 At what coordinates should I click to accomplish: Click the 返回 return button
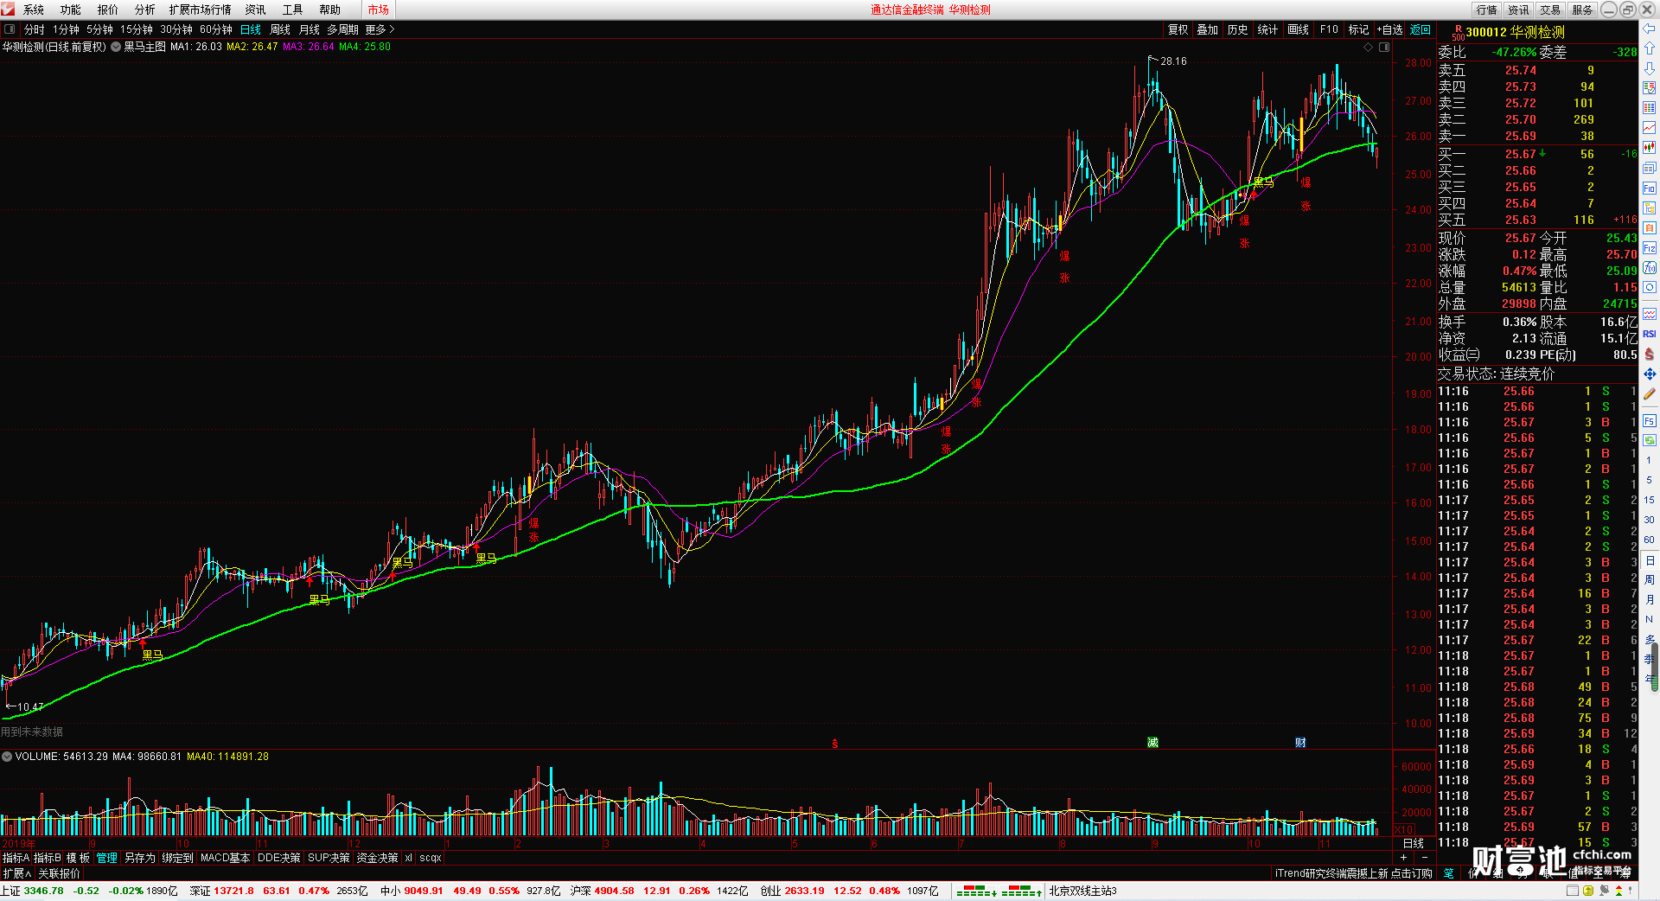click(x=1421, y=29)
